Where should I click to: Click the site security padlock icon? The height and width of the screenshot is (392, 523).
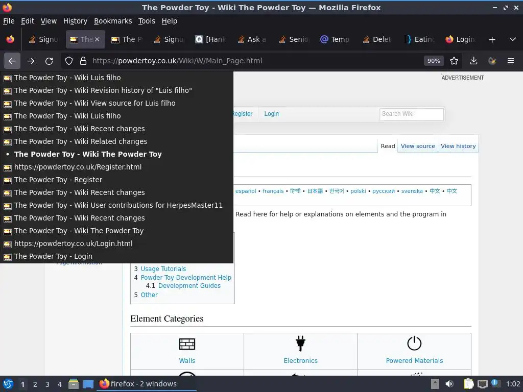point(83,61)
